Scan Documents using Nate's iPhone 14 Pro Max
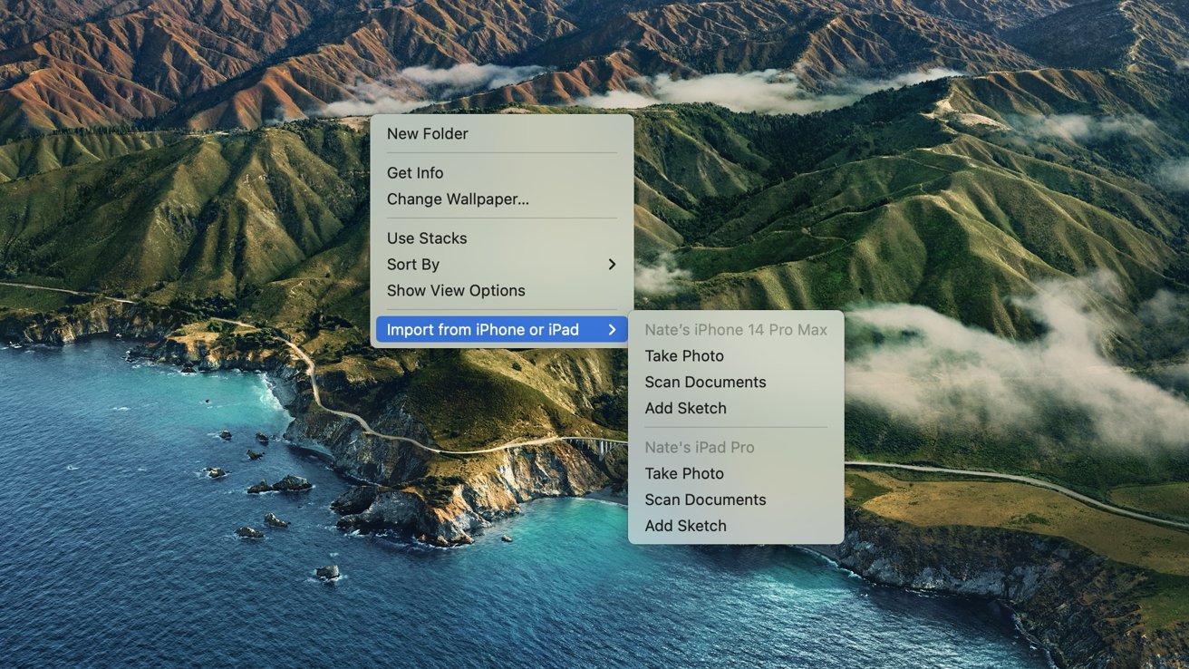Image resolution: width=1189 pixels, height=669 pixels. coord(705,382)
